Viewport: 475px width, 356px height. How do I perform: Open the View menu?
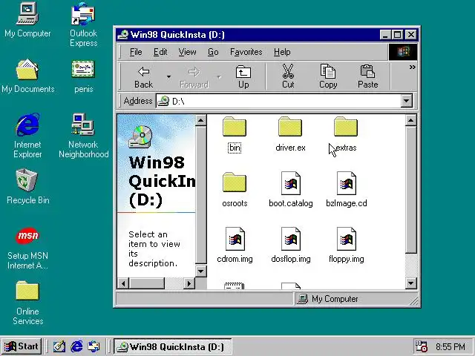(x=187, y=52)
